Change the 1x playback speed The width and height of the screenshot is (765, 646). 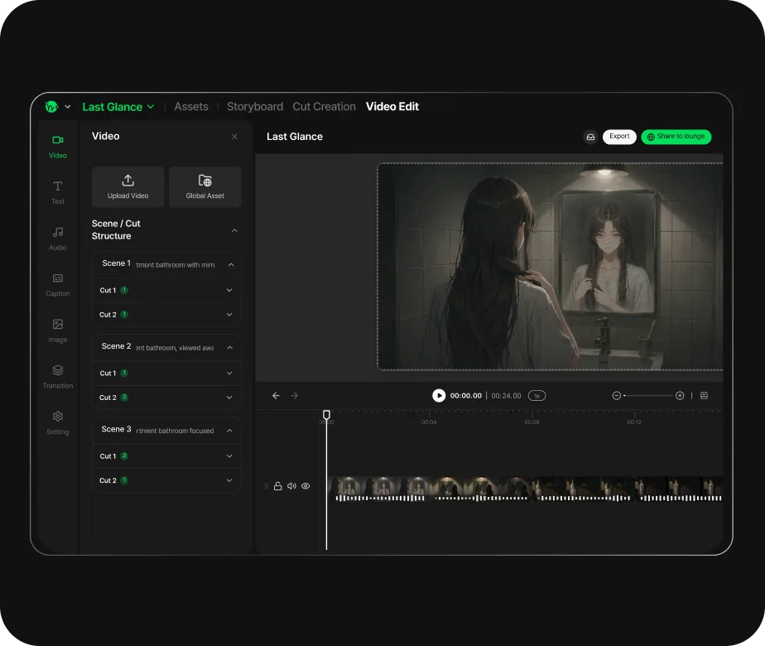[x=536, y=396]
